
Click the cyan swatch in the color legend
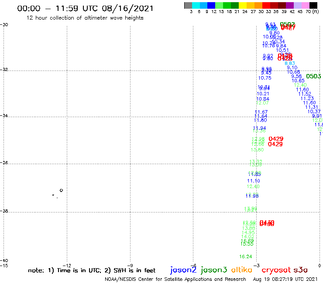click(x=196, y=5)
